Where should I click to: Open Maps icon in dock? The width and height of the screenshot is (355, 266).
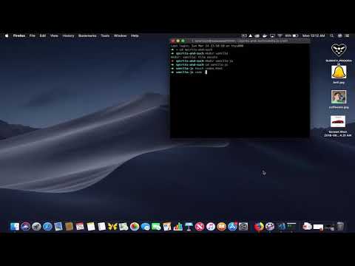point(124,226)
